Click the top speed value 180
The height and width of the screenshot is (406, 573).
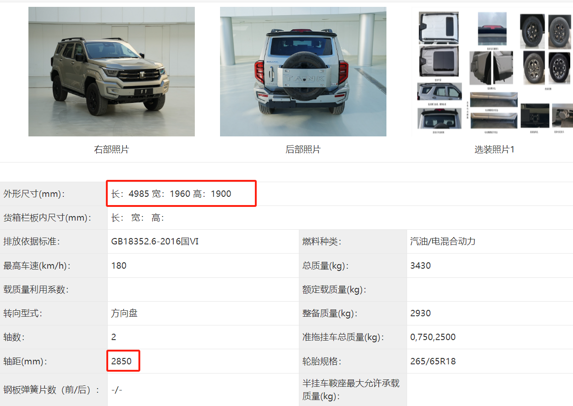point(119,265)
